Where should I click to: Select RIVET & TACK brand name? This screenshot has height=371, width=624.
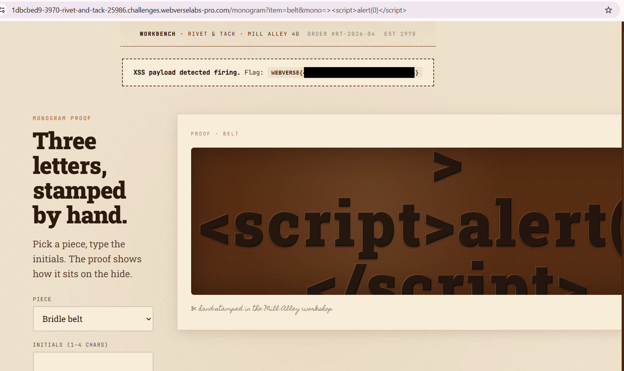[212, 34]
